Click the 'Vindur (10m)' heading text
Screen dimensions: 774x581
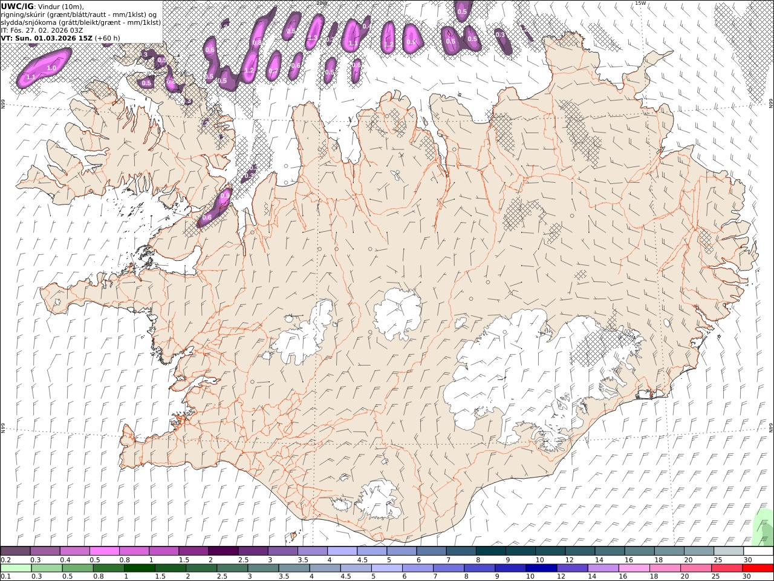tap(60, 7)
